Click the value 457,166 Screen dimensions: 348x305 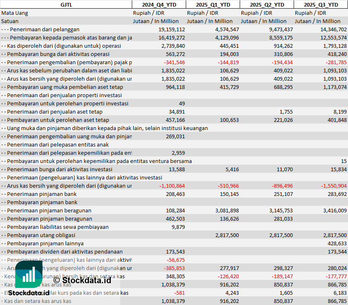175,120
